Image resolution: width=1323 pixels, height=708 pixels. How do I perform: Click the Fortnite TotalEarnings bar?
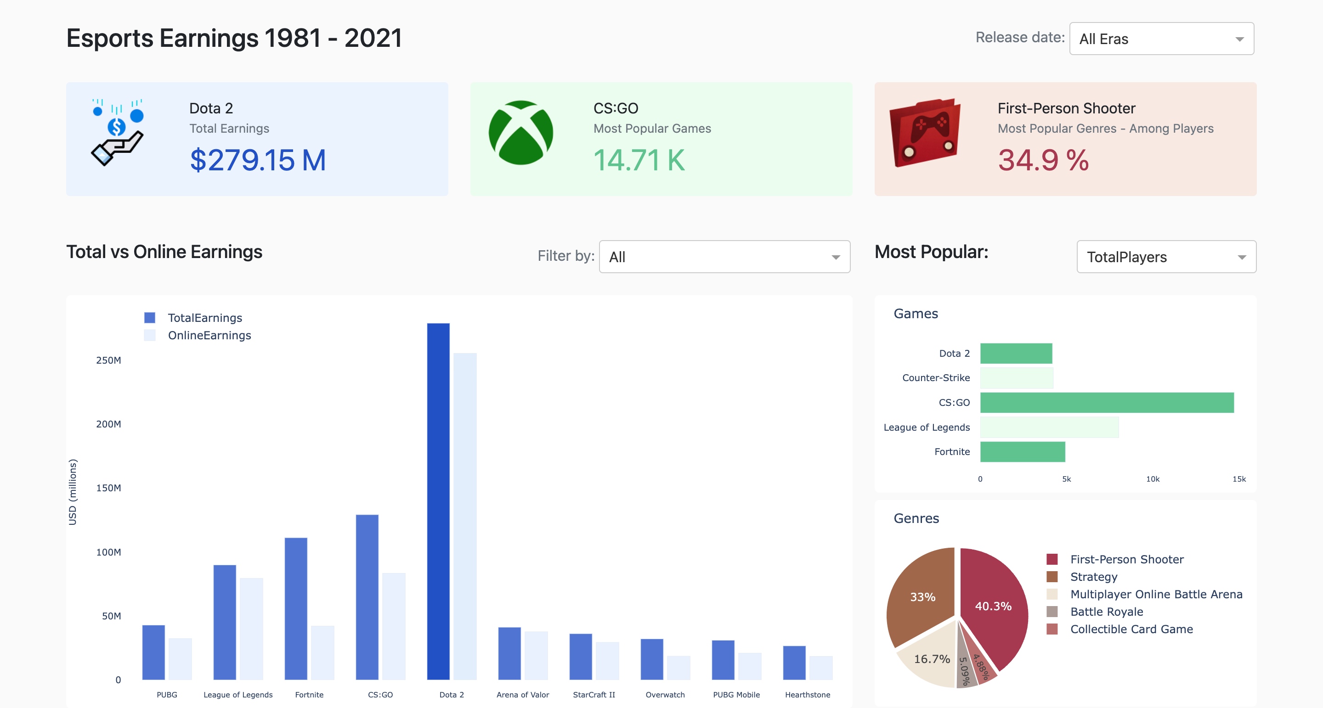pyautogui.click(x=296, y=608)
